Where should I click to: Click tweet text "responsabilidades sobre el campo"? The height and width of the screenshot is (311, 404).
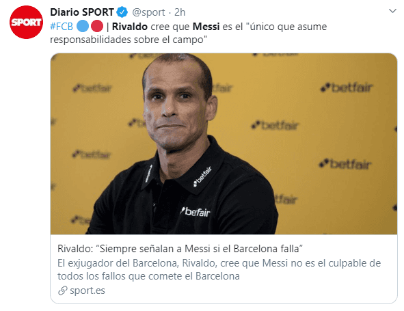pos(129,40)
